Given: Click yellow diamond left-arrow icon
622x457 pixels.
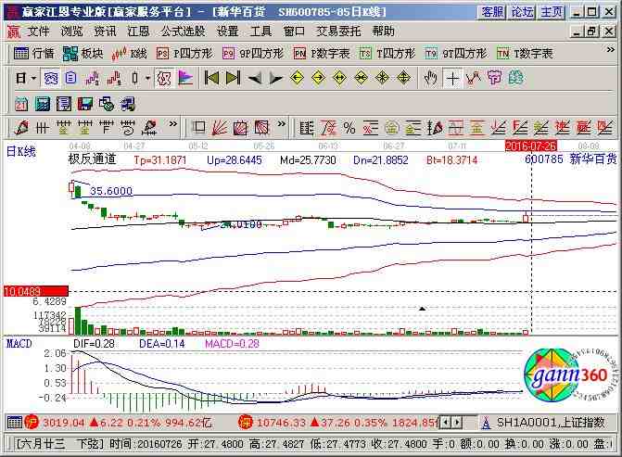Looking at the screenshot, I should point(298,78).
